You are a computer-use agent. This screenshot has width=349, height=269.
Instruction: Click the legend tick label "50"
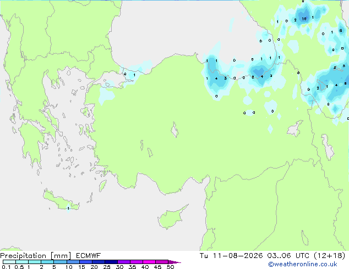170,267
